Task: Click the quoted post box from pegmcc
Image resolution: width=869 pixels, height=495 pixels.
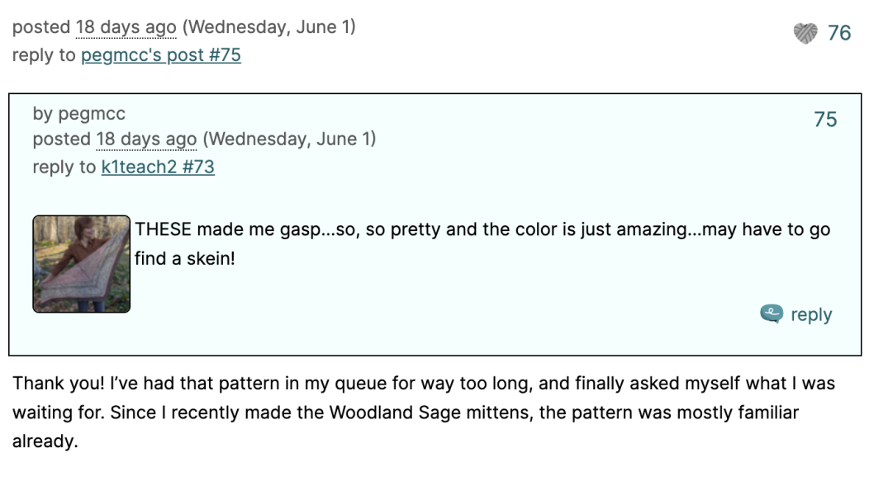Action: (434, 223)
